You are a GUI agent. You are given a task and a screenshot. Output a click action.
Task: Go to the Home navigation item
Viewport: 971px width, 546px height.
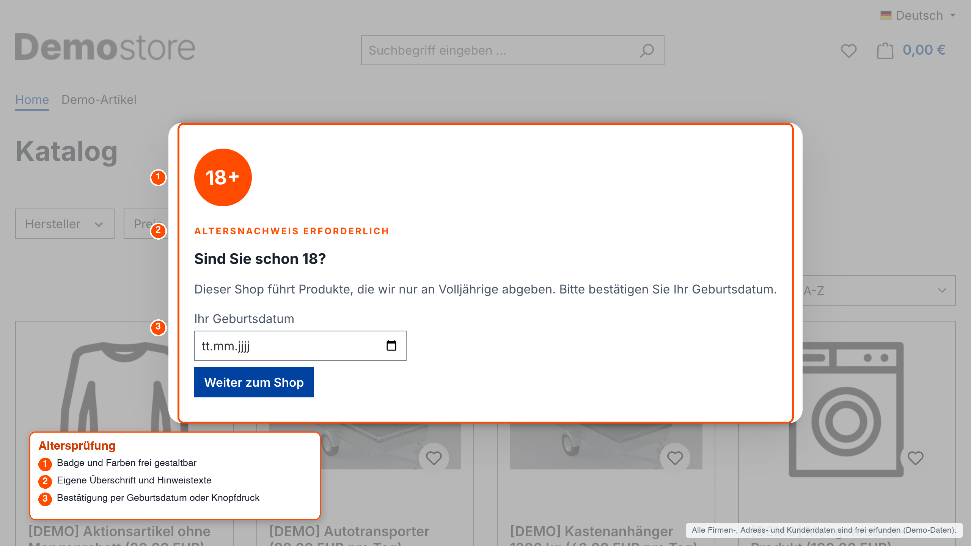32,100
